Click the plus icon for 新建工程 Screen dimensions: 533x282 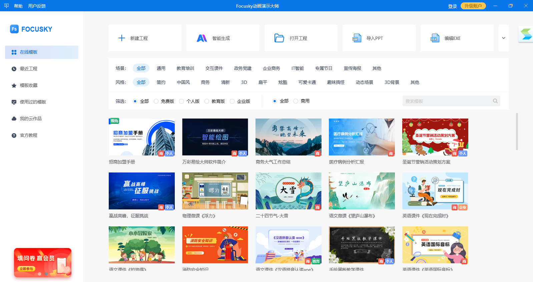point(122,38)
